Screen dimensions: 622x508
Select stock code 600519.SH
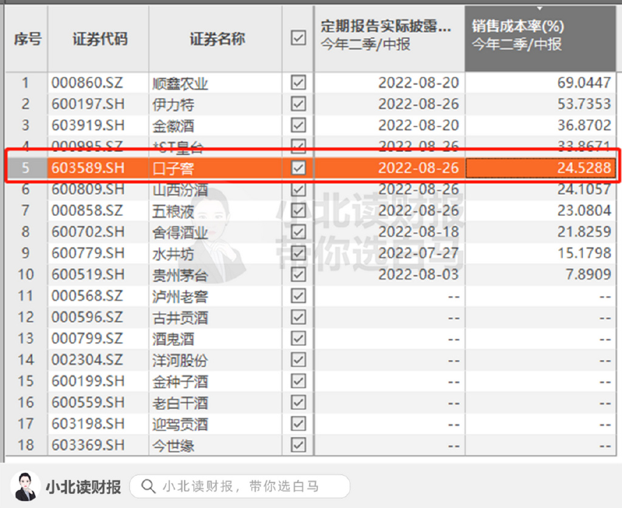click(88, 275)
